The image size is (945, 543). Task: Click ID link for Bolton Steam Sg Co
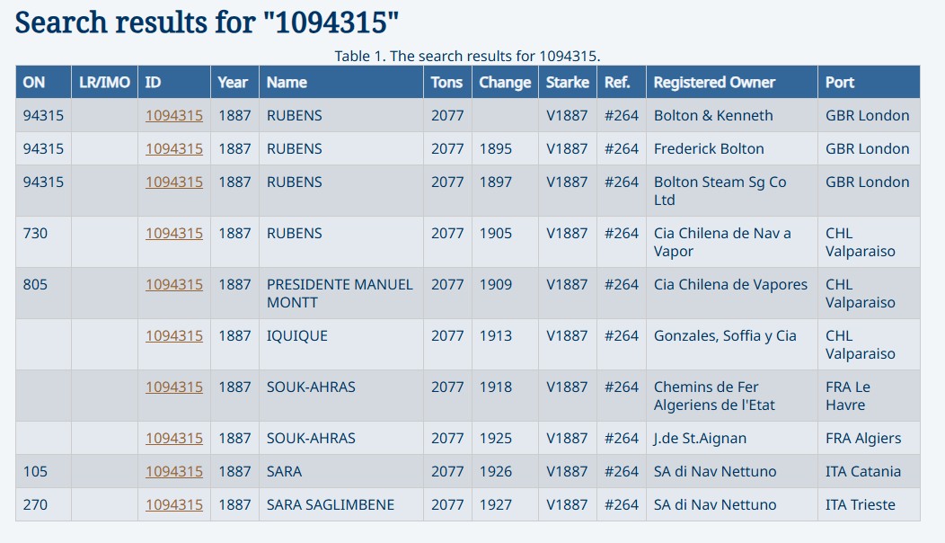pos(174,182)
